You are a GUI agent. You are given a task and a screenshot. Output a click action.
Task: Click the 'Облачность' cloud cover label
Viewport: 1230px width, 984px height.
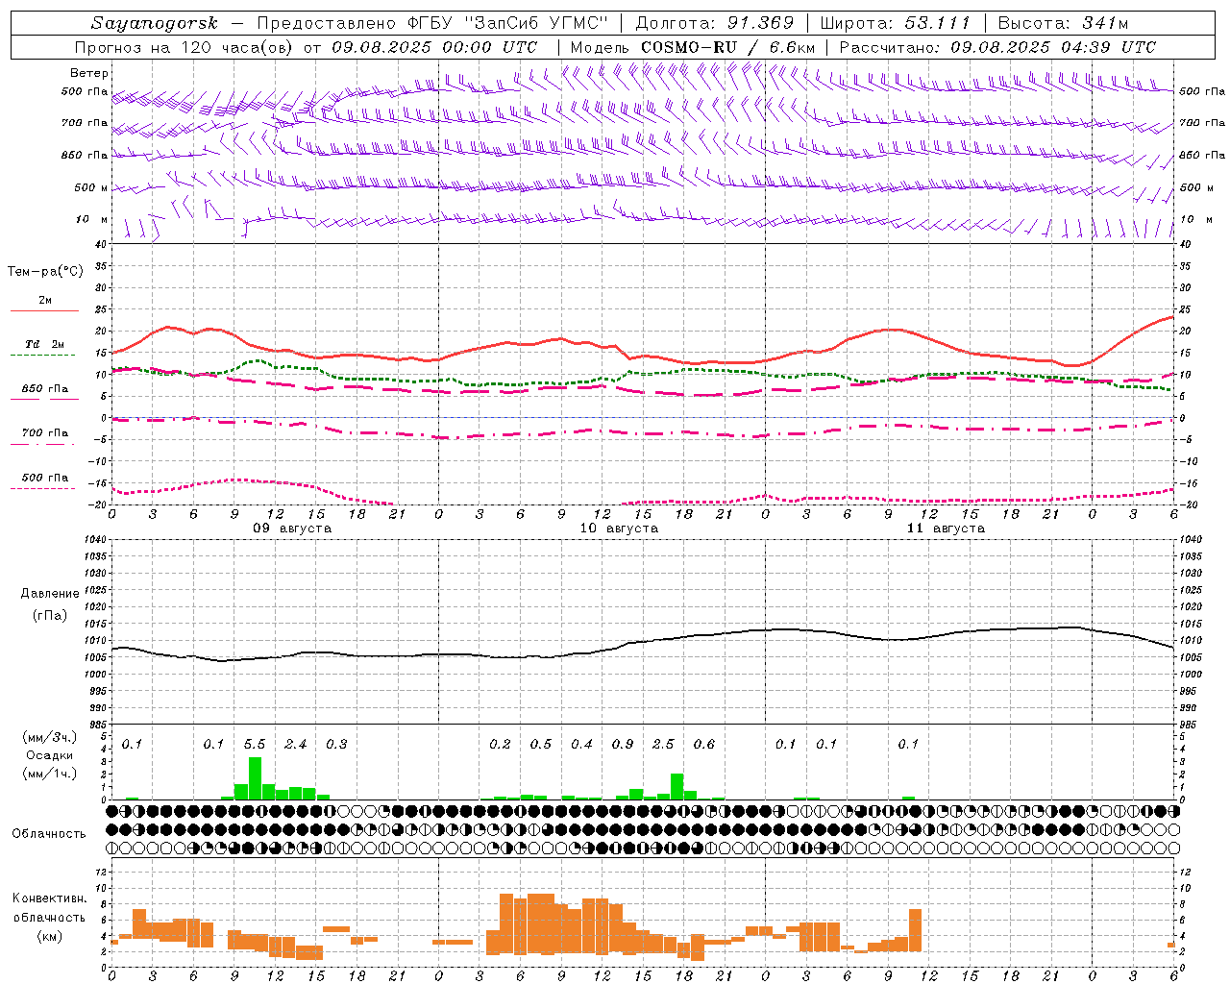[49, 833]
